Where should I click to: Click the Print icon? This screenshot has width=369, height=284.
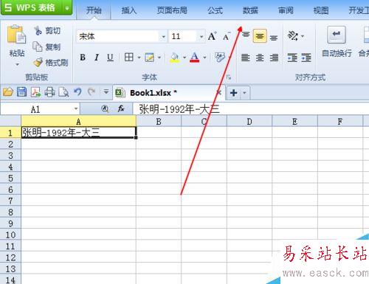[x=49, y=92]
